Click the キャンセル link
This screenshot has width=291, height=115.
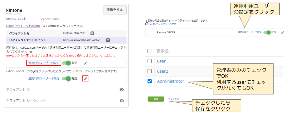(174, 99)
